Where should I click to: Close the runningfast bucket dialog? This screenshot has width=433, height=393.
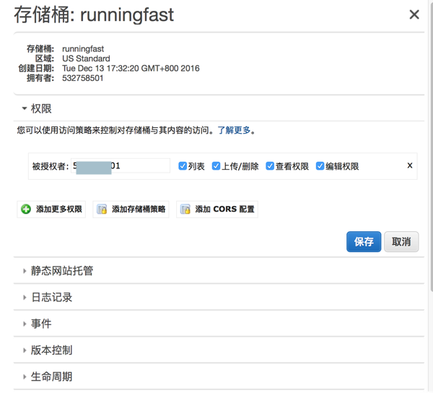pyautogui.click(x=414, y=14)
